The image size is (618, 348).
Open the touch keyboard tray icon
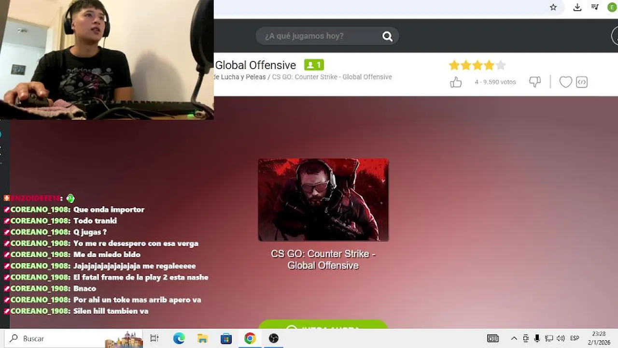point(492,338)
